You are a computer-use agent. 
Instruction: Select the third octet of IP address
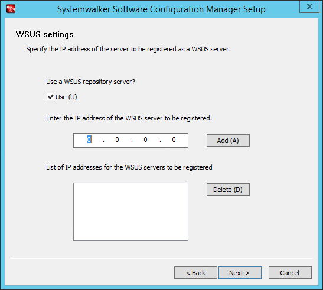(145, 139)
